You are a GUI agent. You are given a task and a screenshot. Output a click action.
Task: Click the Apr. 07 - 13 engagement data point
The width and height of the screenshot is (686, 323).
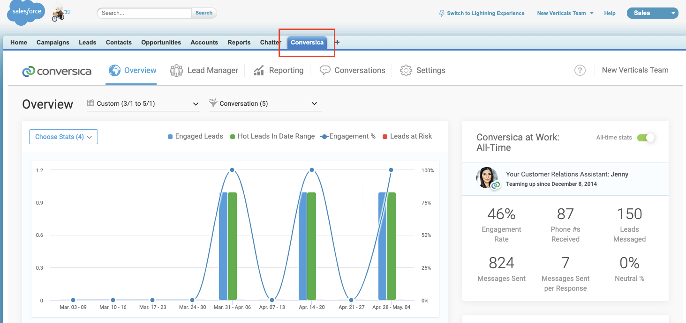[x=272, y=300]
